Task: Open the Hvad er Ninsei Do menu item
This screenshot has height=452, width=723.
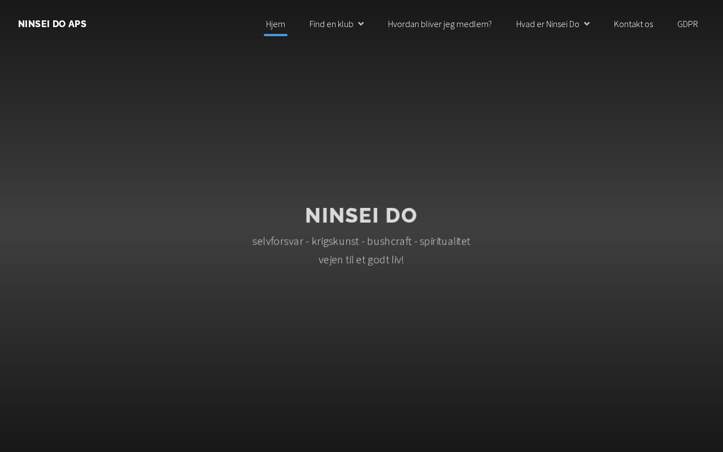Action: click(548, 24)
